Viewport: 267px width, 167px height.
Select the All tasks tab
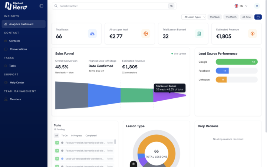[x=56, y=135]
